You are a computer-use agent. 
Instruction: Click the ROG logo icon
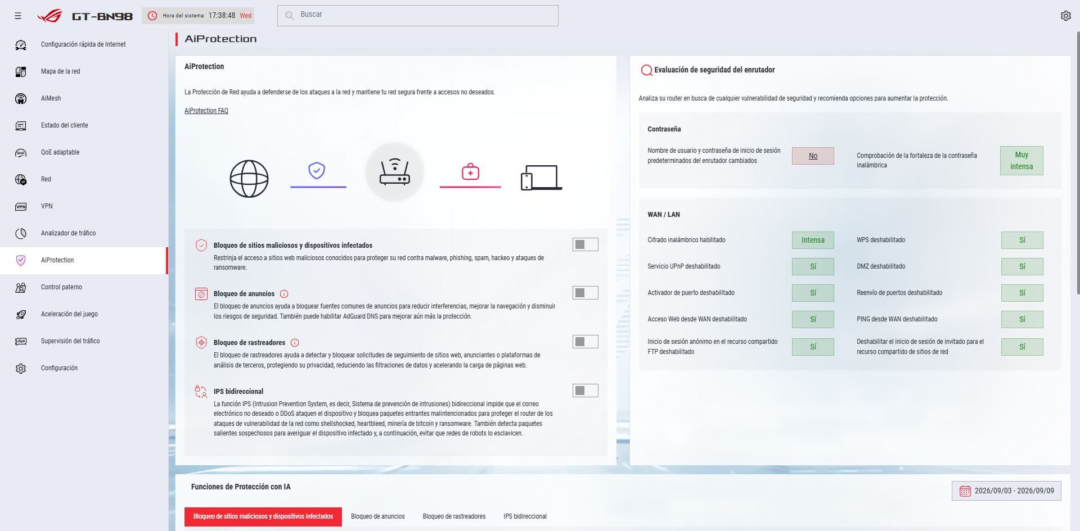[49, 16]
